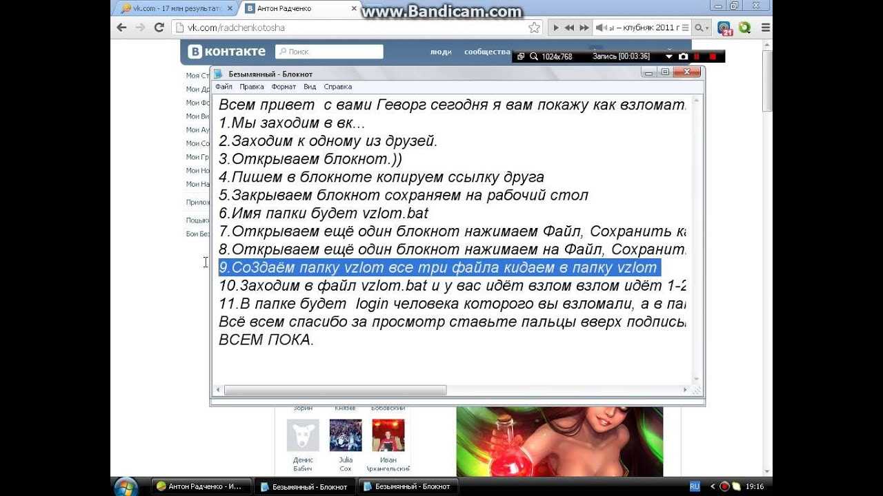The height and width of the screenshot is (496, 883).
Task: Click the speaker volume icon in music widget
Action: [x=599, y=28]
